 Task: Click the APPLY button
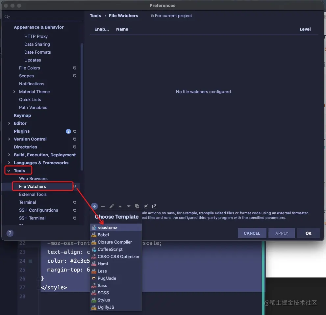pos(282,233)
